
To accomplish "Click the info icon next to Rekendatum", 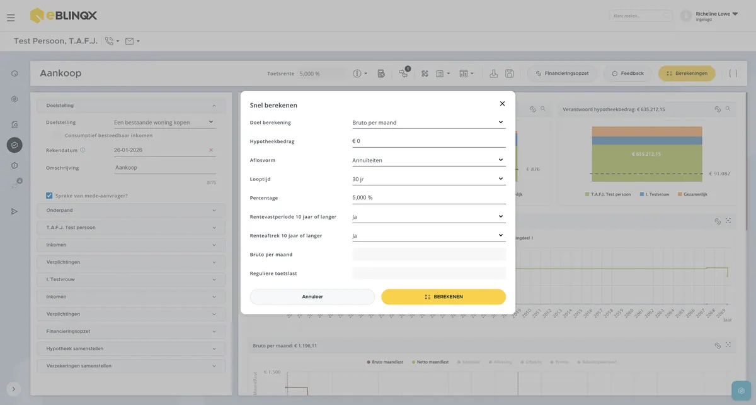I will point(83,150).
